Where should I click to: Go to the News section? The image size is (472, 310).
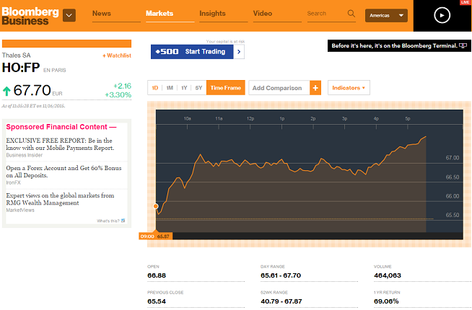point(102,14)
